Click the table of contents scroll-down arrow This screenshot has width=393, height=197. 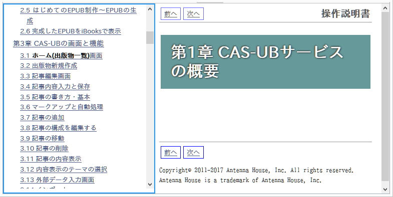[x=150, y=185]
